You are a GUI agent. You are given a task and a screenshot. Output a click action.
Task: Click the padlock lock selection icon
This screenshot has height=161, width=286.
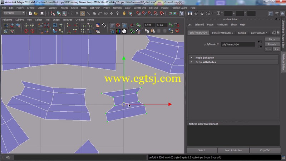point(124,13)
